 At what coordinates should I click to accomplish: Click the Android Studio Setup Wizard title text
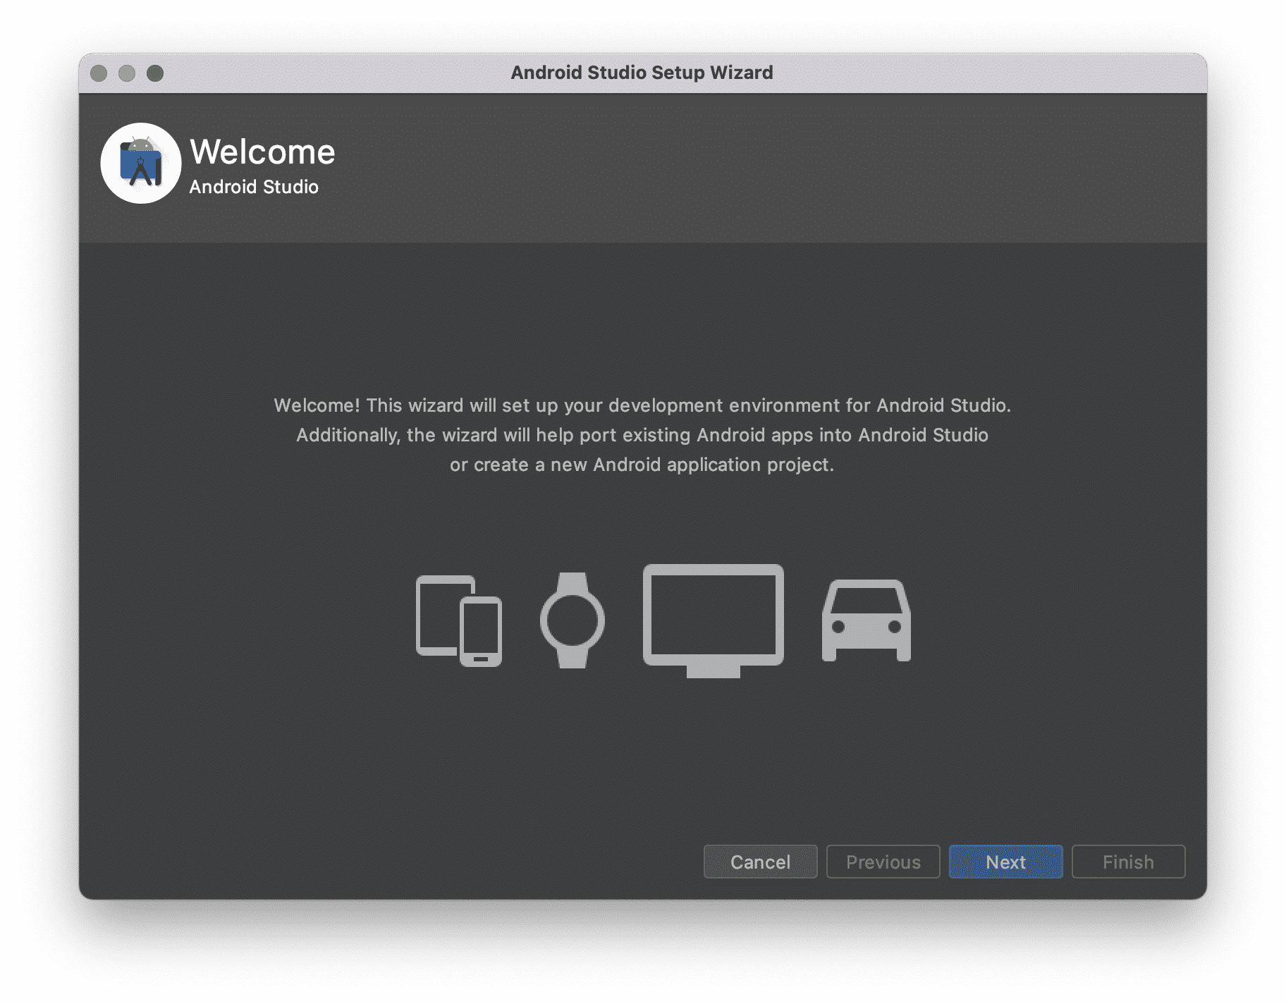pos(642,72)
